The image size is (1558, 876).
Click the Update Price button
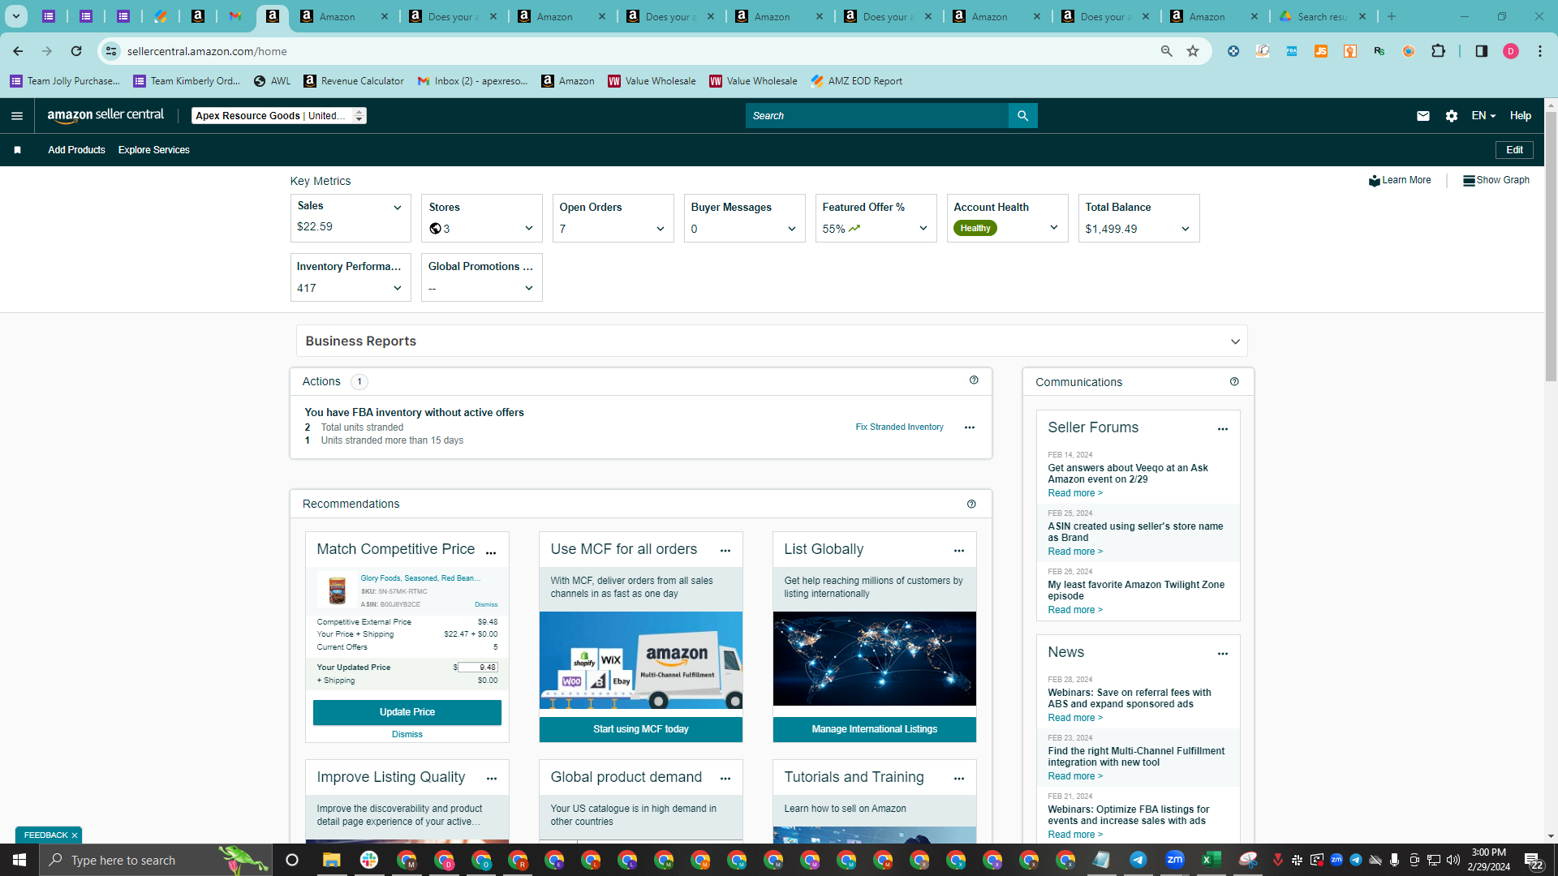click(x=407, y=712)
